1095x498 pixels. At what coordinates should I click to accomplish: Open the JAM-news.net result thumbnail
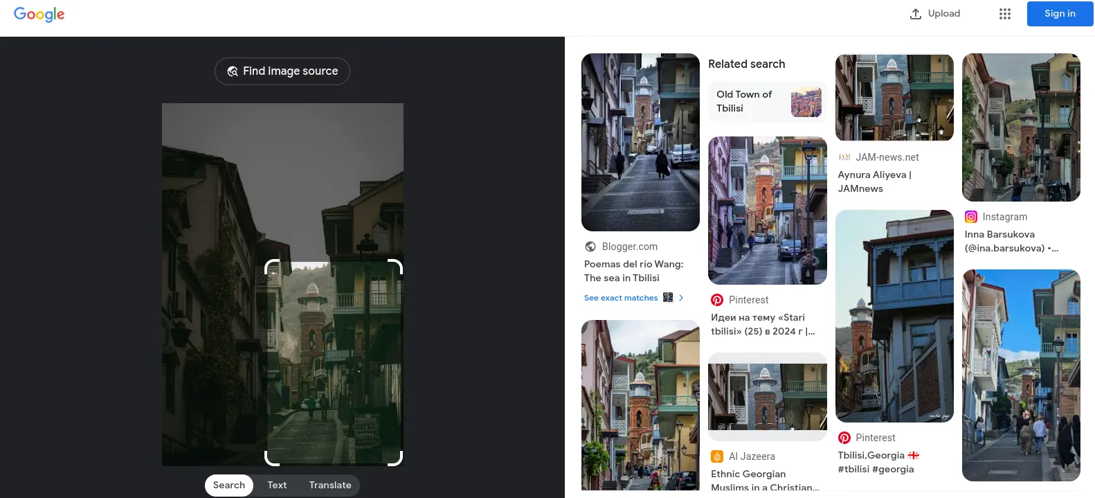[894, 98]
